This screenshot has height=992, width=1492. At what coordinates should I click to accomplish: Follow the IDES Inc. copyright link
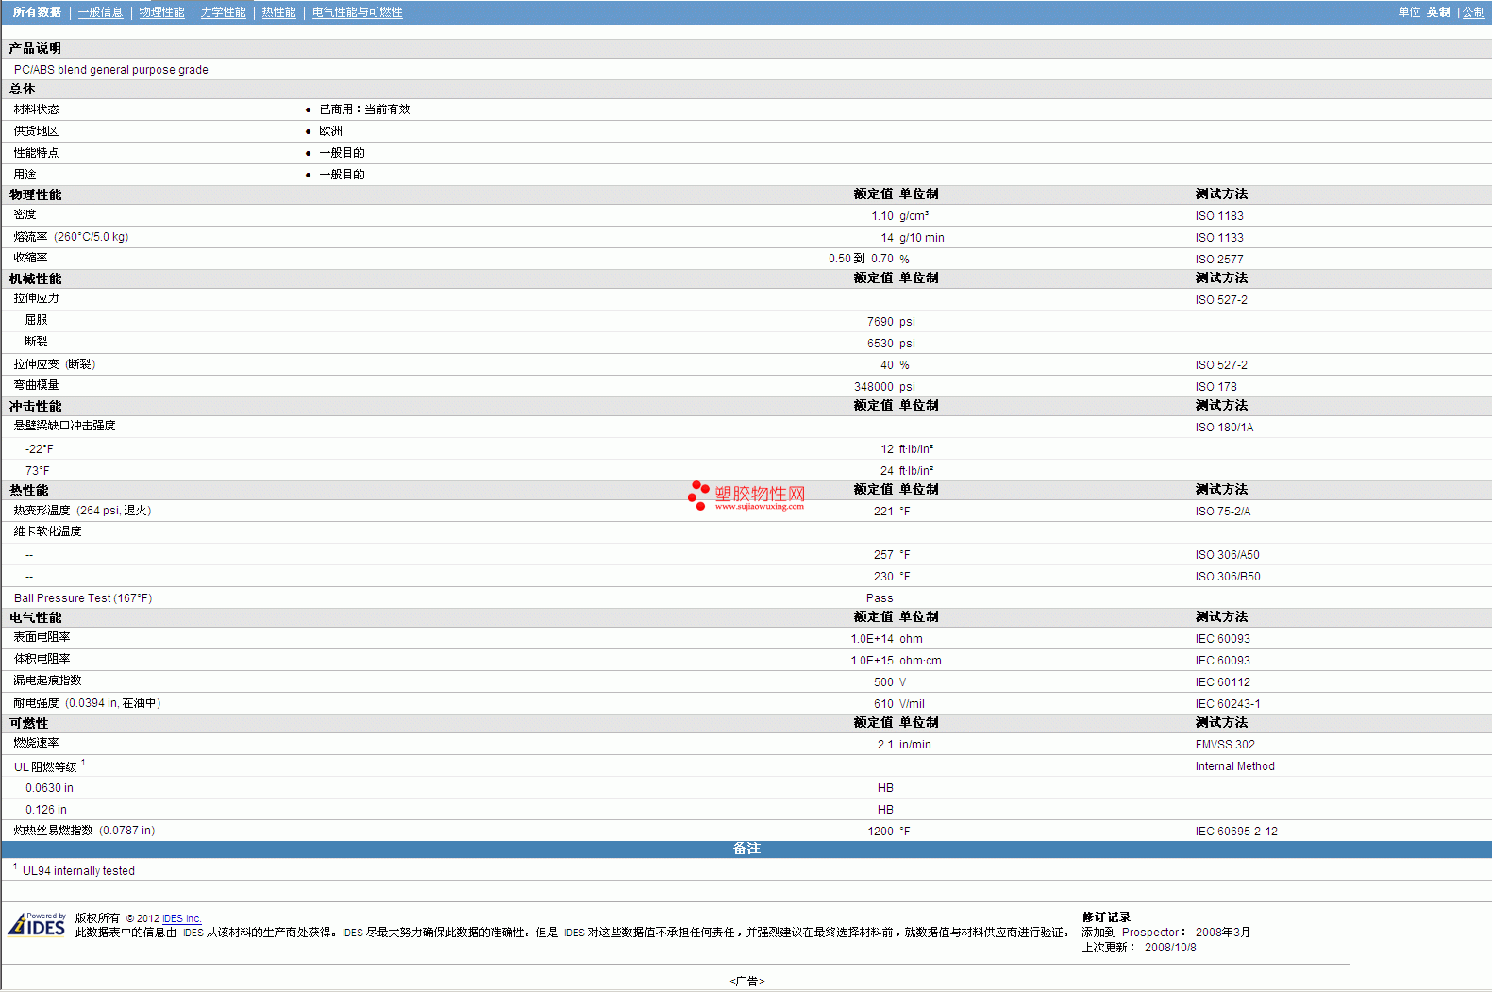click(x=182, y=918)
